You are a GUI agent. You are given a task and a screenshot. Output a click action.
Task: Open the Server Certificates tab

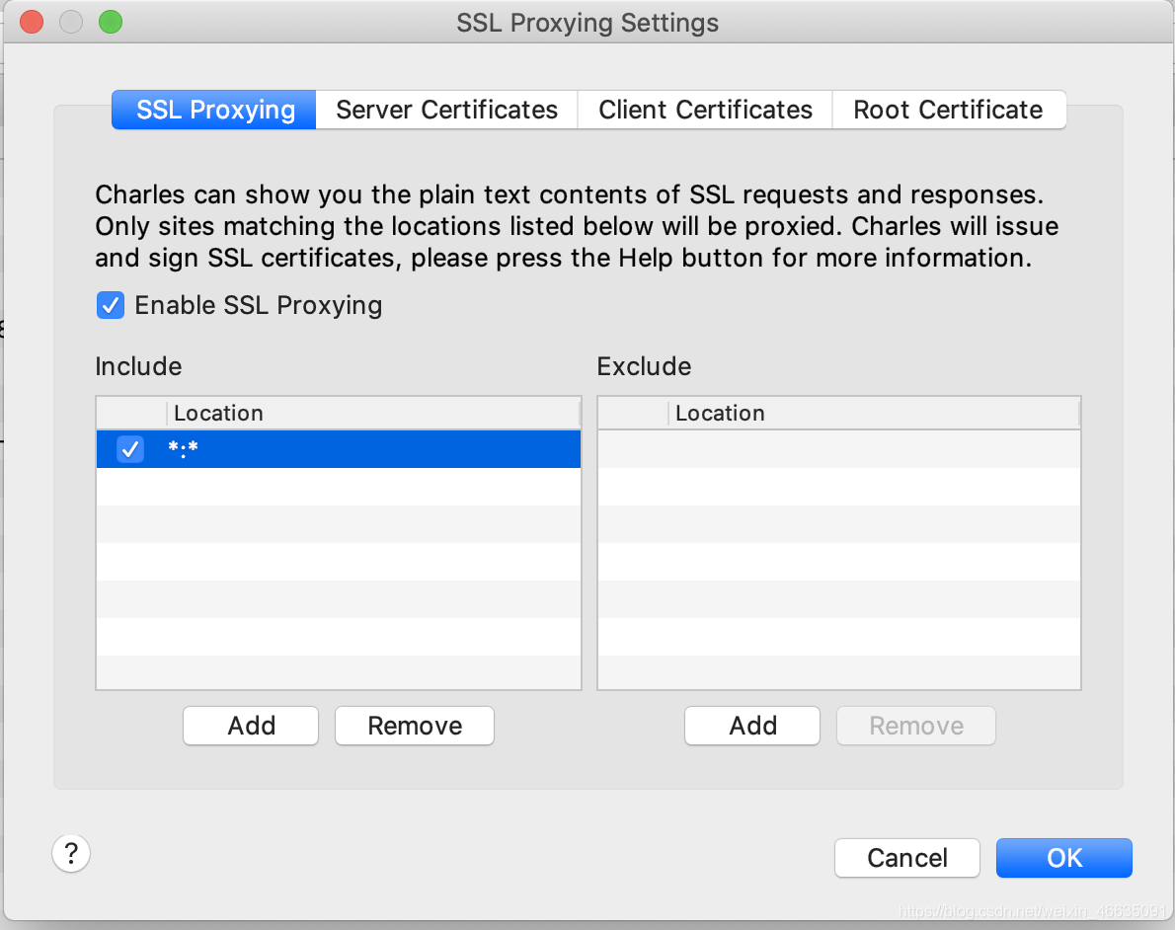pos(446,110)
